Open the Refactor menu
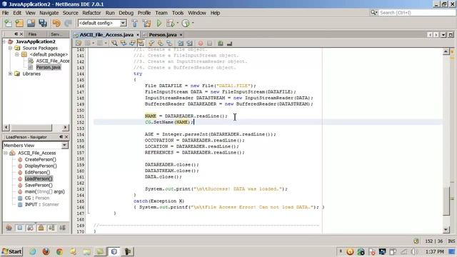 91,13
